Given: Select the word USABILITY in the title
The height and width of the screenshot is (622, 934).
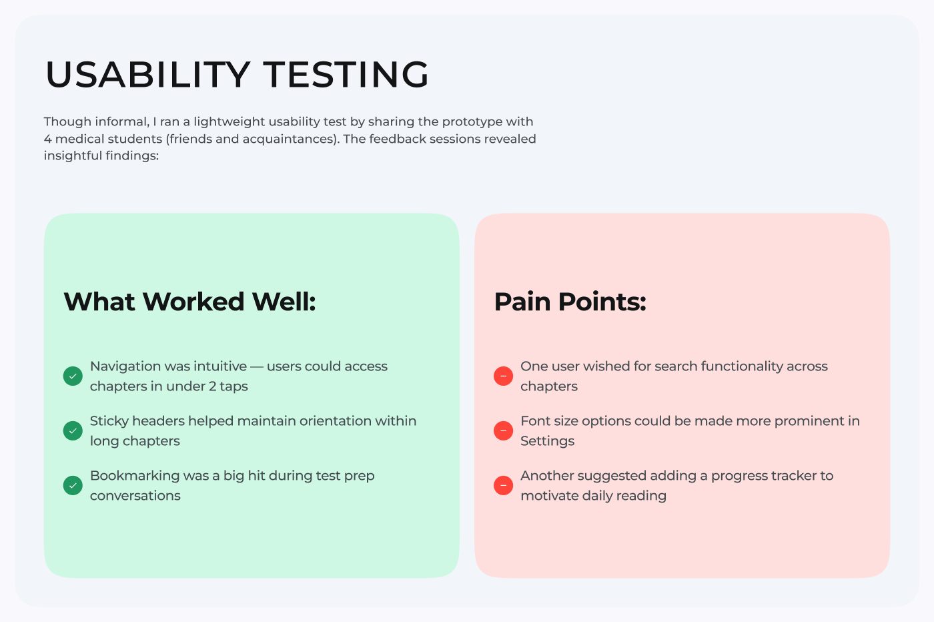Looking at the screenshot, I should tap(147, 74).
